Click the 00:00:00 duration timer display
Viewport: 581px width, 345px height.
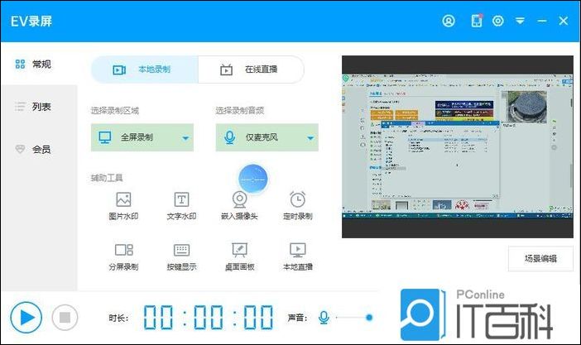[209, 318]
